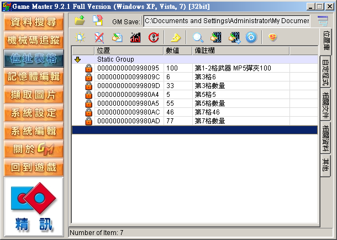This screenshot has height=240, width=337.
Task: Open the 系統編輯 system edit section
Action: point(34,131)
